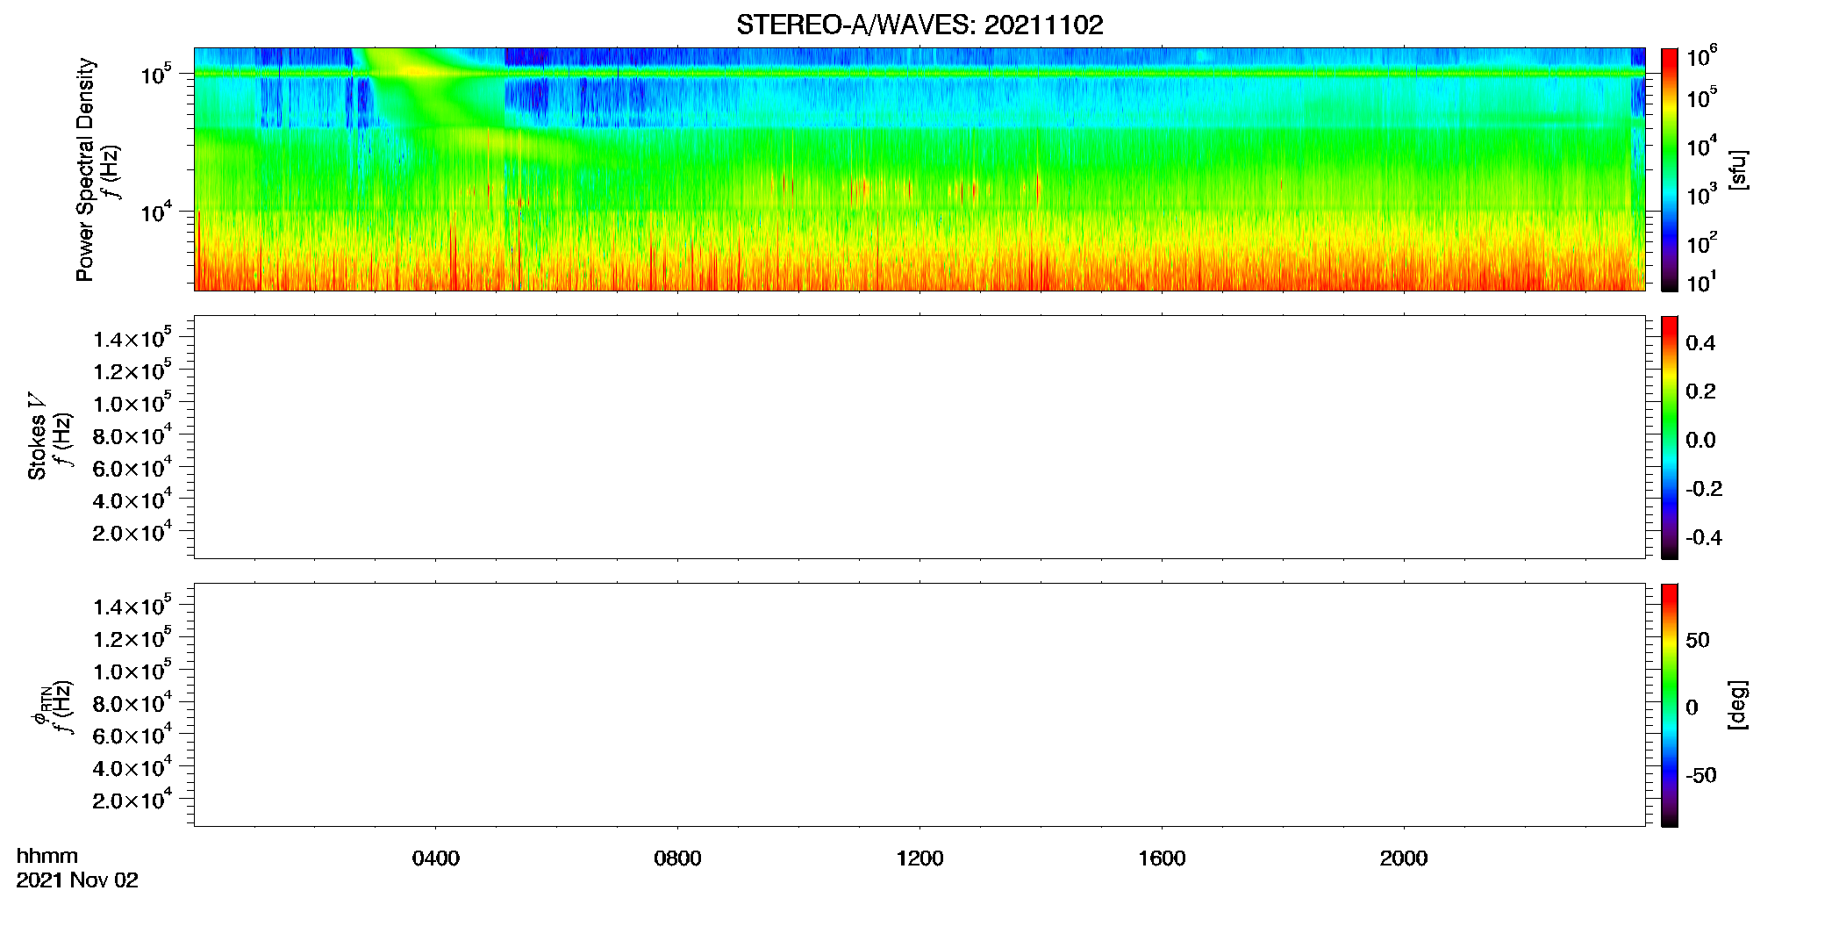The width and height of the screenshot is (1839, 948).
Task: Click the bright yellow burst in the spectrogram
Action: (x=419, y=72)
